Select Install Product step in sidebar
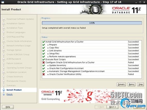 pos(14,90)
